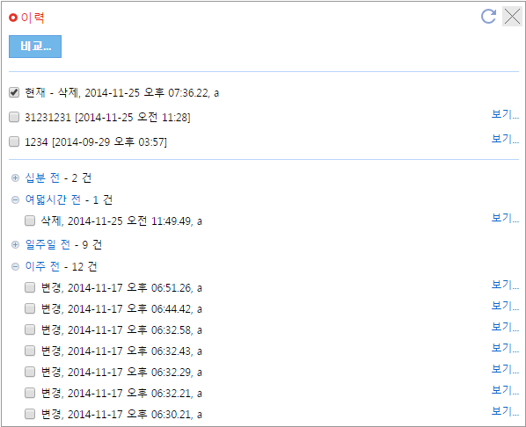Check the 31231231 version checkbox
The width and height of the screenshot is (526, 427).
(x=14, y=117)
